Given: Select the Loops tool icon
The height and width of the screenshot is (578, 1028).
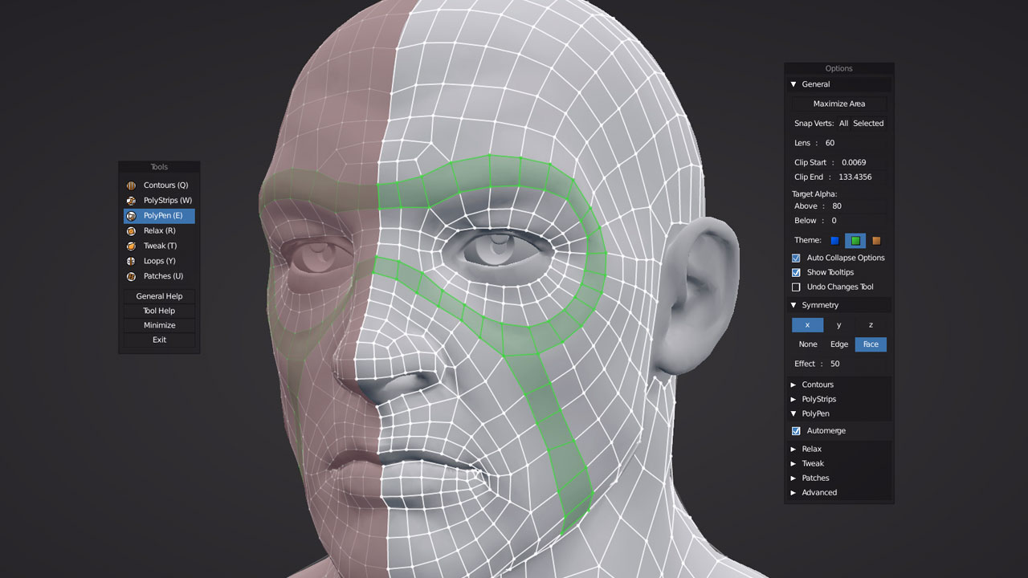Looking at the screenshot, I should click(x=131, y=261).
